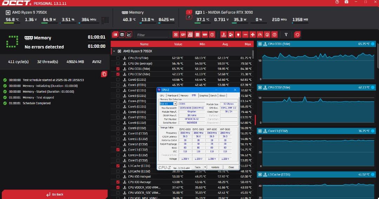Viewport: 379px width, 199px height.
Task: Open the CPU core grid icon
Action: click(x=105, y=20)
